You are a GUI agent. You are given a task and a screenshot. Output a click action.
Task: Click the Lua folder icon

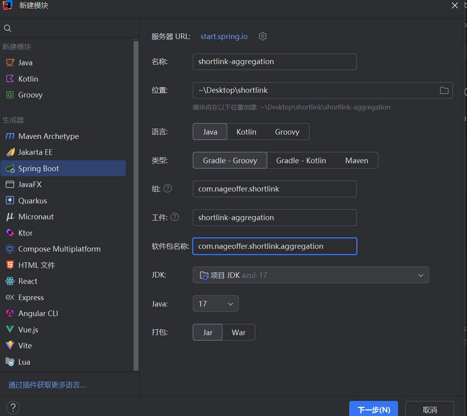[10, 361]
